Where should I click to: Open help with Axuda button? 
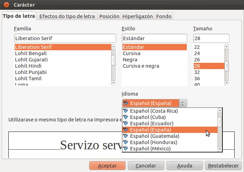[184, 166]
